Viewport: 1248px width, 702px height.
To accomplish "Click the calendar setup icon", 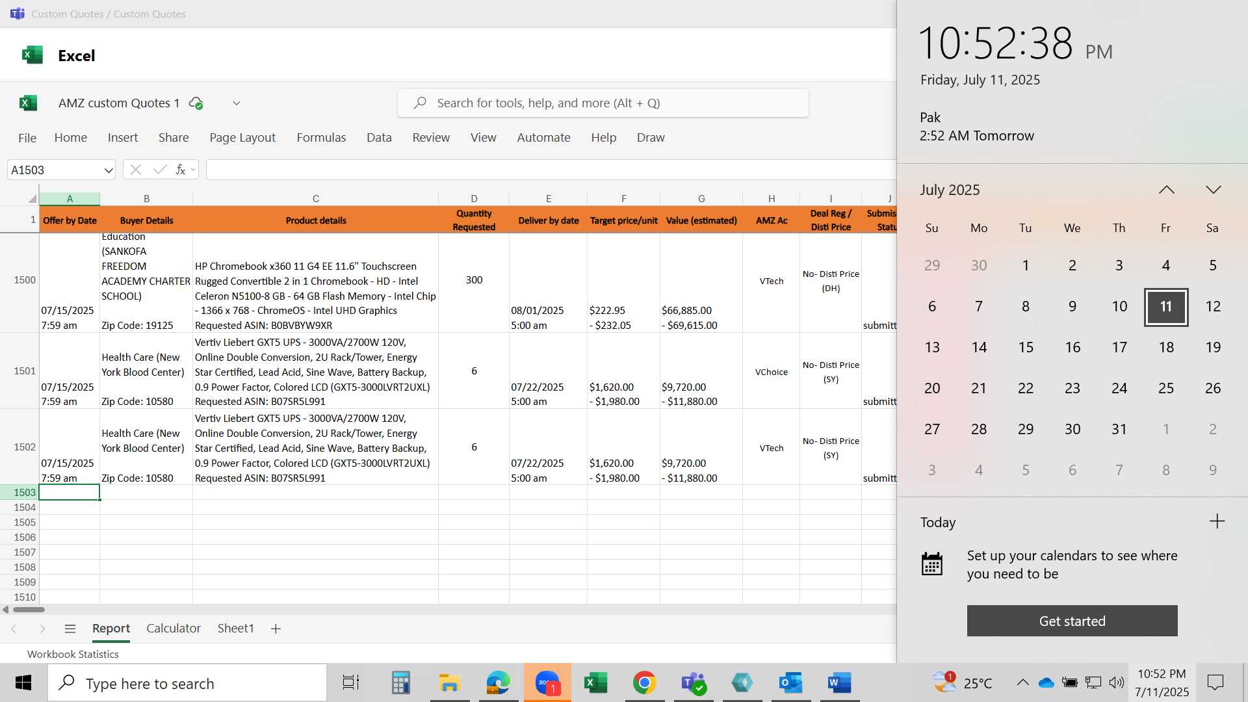I will [932, 564].
